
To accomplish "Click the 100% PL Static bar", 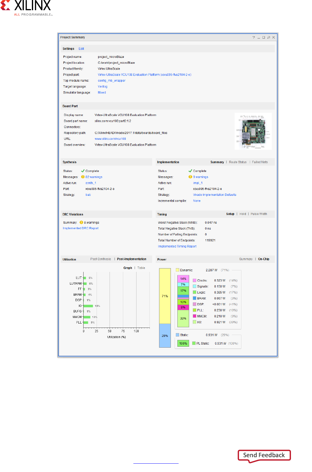I will pyautogui.click(x=183, y=343).
